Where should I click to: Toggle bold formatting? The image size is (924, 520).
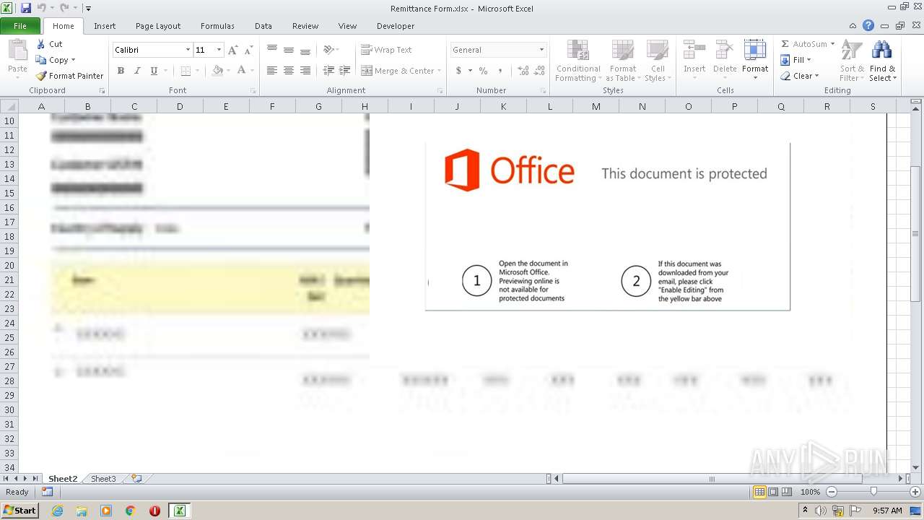(121, 71)
